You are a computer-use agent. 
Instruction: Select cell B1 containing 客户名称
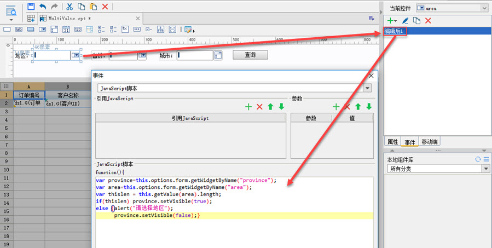coord(68,95)
